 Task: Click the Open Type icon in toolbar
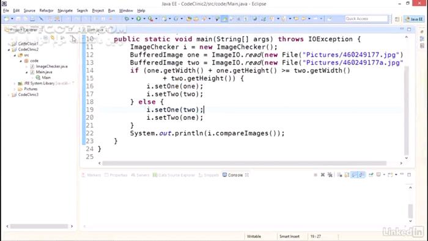[x=189, y=18]
